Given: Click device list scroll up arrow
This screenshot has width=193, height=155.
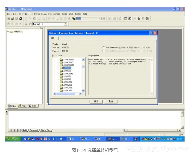Looking at the screenshot, I should 83,60.
